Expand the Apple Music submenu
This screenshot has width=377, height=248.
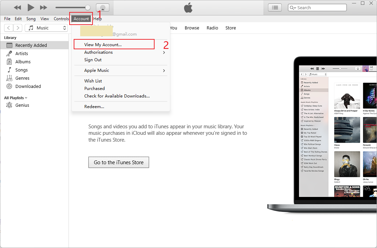click(121, 70)
